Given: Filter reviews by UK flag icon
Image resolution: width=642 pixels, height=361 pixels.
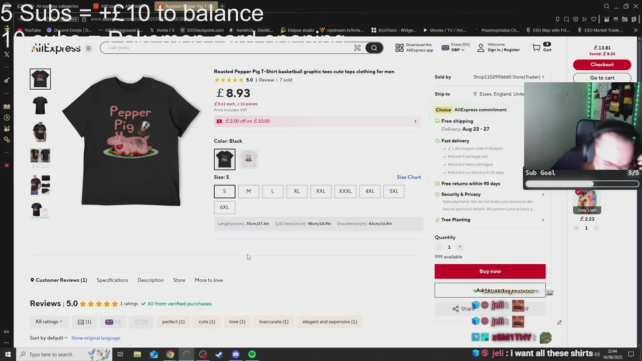Looking at the screenshot, I should (x=109, y=322).
